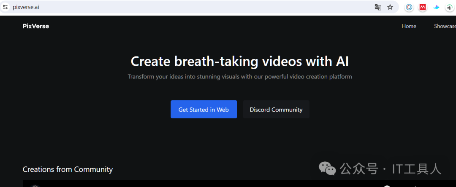This screenshot has height=187, width=456.
Task: Bookmark this page with the star icon
Action: (390, 7)
